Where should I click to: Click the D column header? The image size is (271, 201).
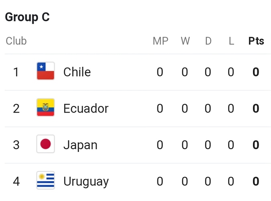click(x=208, y=41)
